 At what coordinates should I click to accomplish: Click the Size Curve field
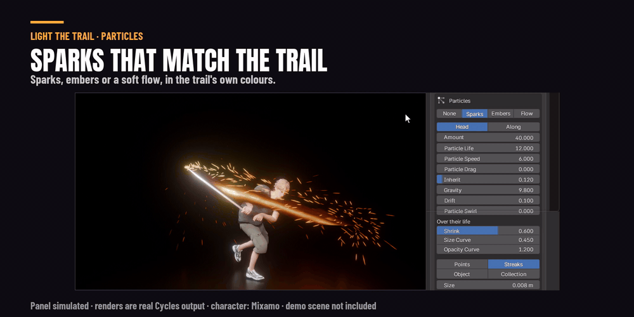(488, 240)
